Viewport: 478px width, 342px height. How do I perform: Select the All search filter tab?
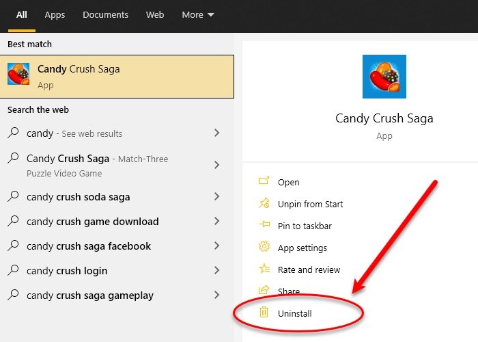(x=22, y=14)
